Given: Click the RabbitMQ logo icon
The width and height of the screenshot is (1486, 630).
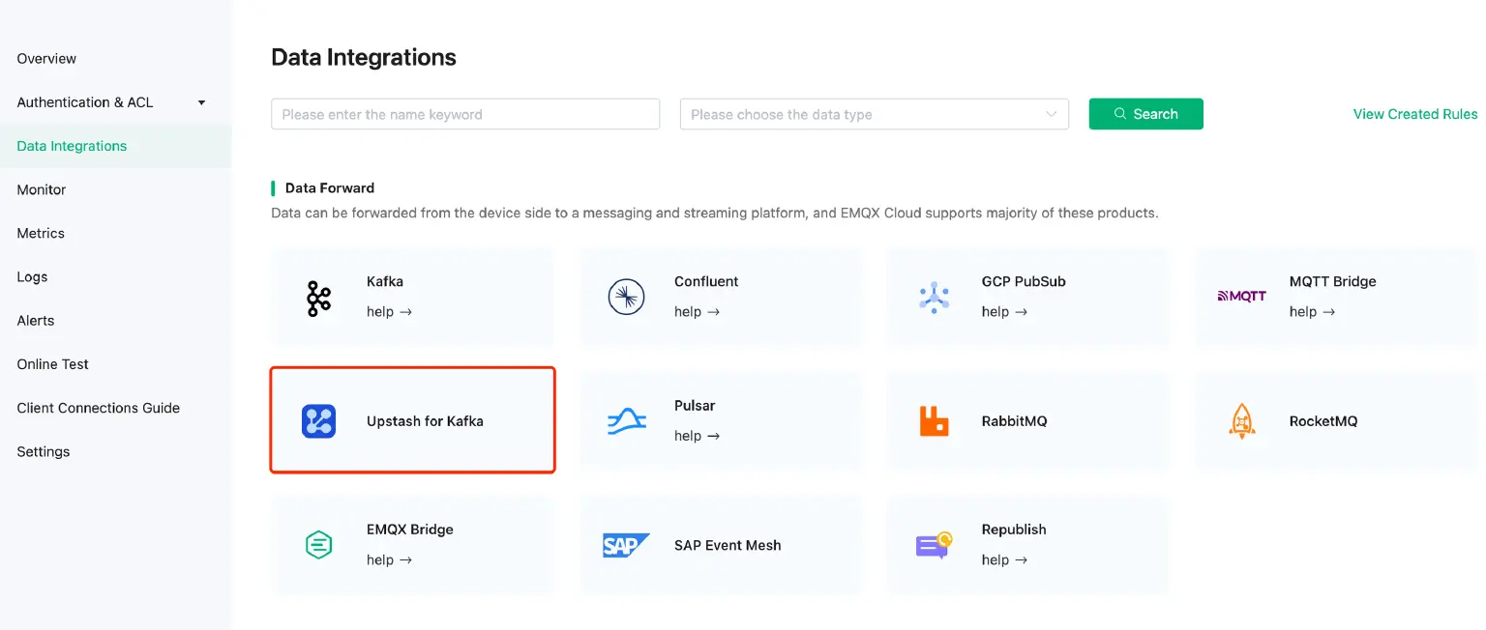Looking at the screenshot, I should tap(934, 420).
